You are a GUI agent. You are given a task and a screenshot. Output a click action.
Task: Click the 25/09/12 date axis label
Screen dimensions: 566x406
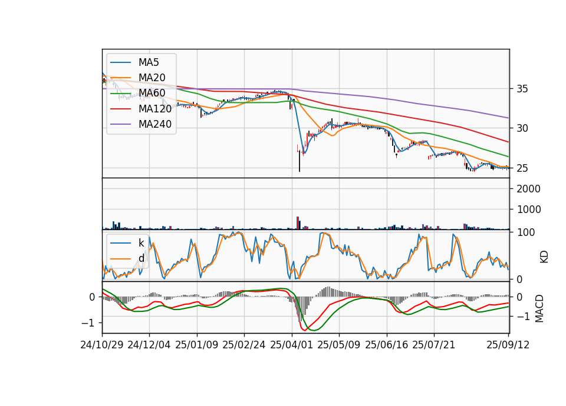508,345
